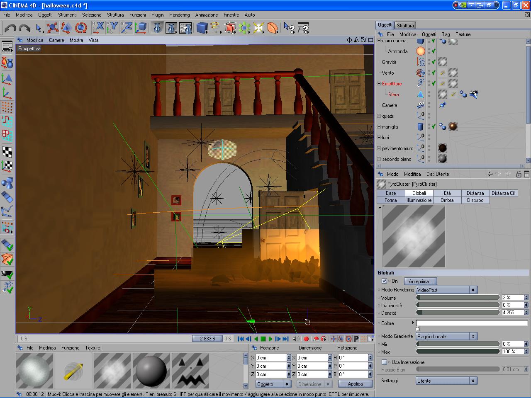The width and height of the screenshot is (531, 398).
Task: Click the Gravità object icon
Action: point(421,62)
